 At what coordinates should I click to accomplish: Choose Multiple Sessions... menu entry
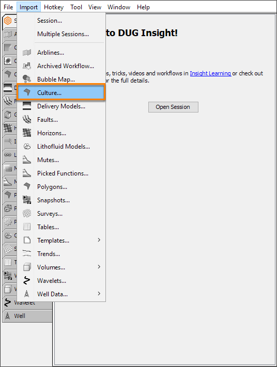coord(63,34)
